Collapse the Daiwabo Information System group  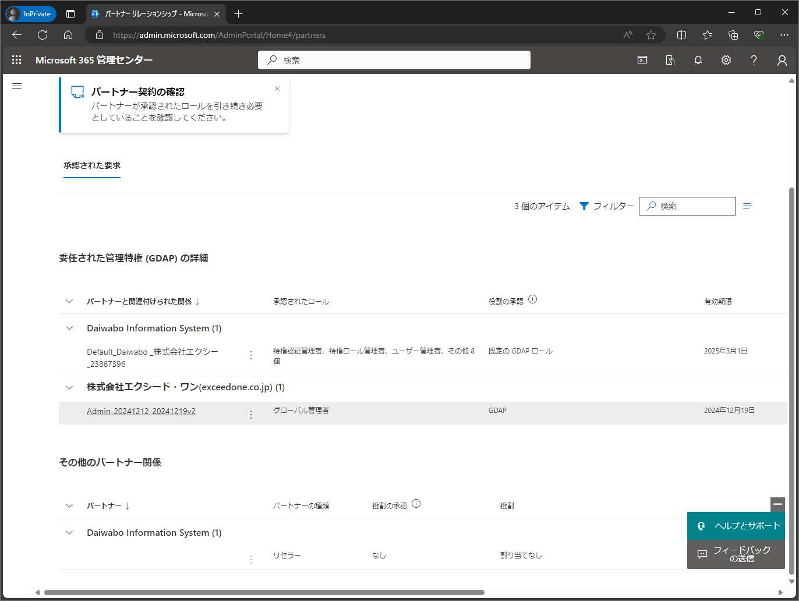click(69, 328)
